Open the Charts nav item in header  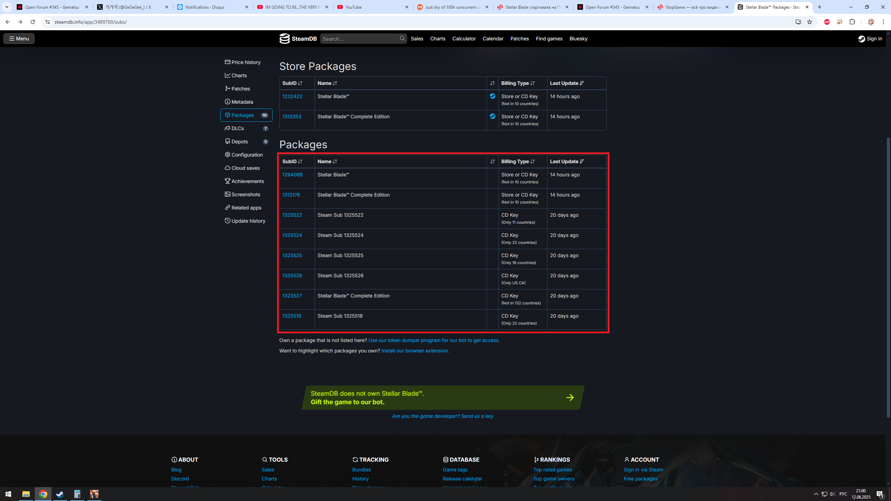point(437,39)
